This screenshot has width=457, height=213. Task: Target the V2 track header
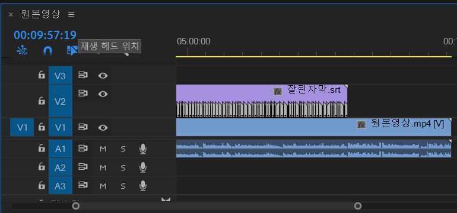(61, 101)
